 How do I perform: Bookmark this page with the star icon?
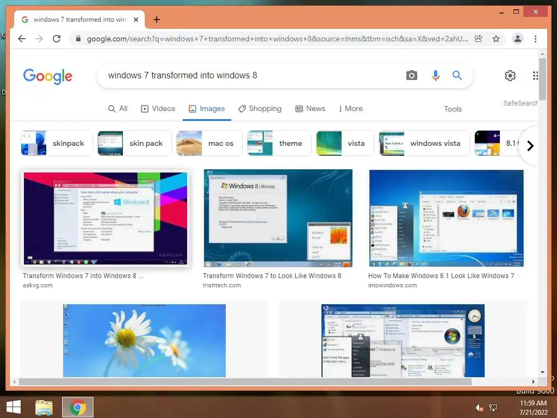pos(496,39)
